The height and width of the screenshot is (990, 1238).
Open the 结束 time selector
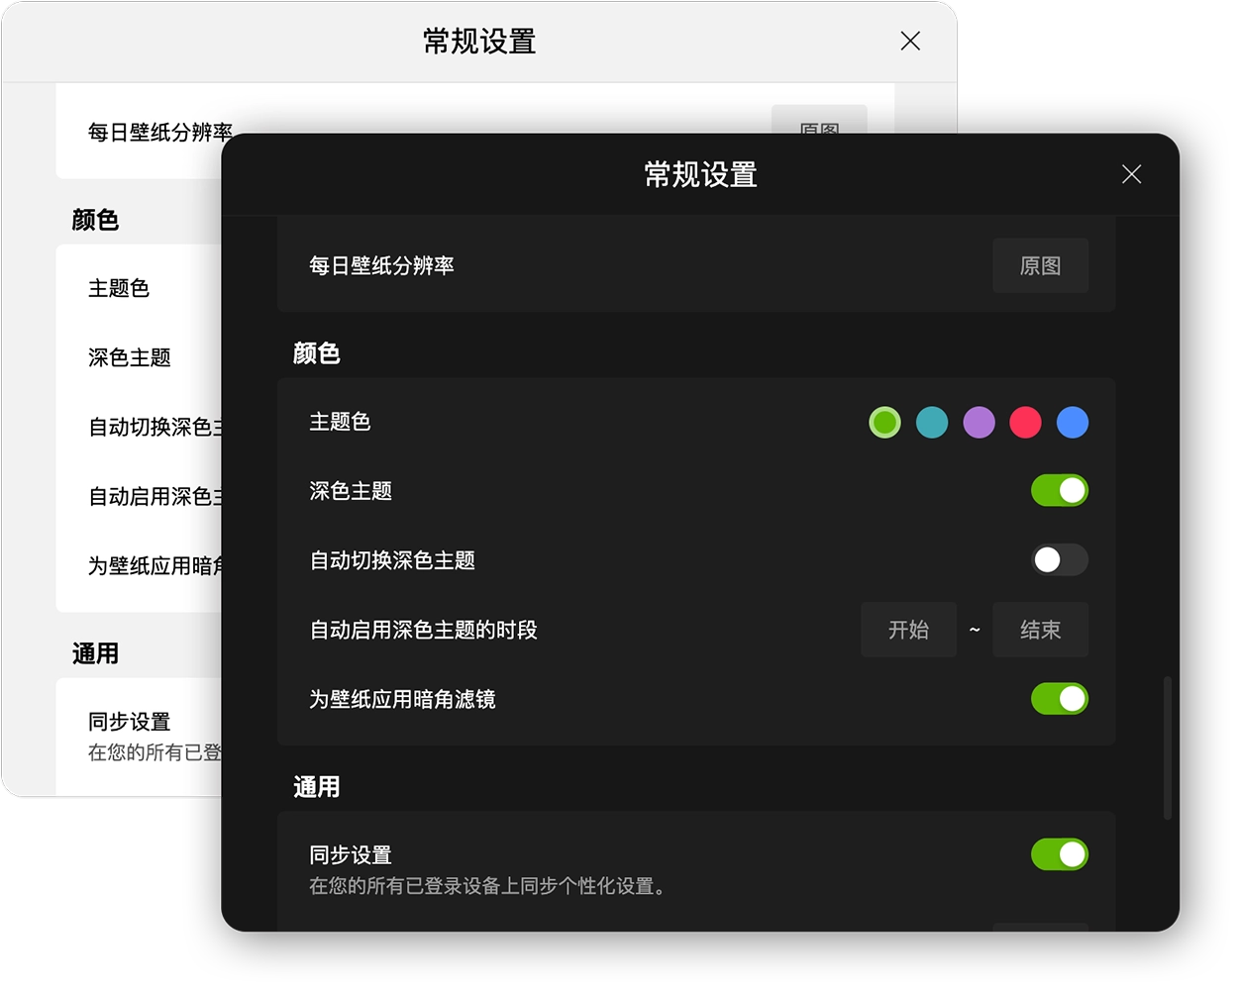coord(1040,630)
